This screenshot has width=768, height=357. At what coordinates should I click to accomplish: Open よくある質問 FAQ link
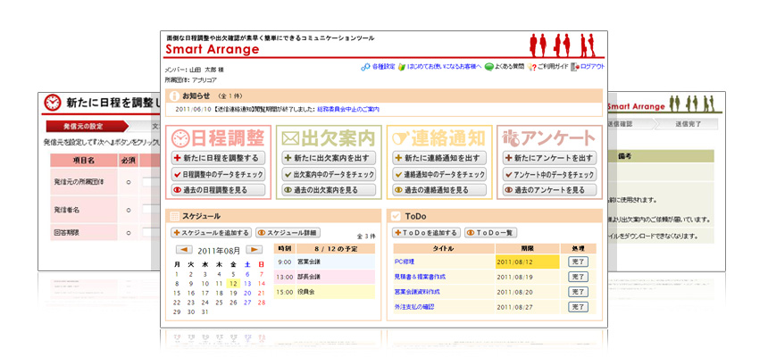pyautogui.click(x=509, y=67)
